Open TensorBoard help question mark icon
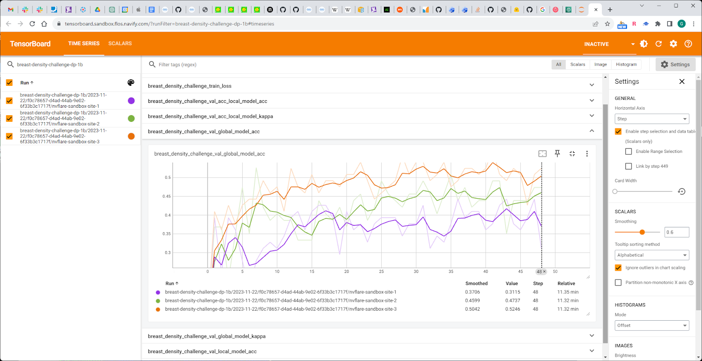The width and height of the screenshot is (702, 361). [688, 44]
